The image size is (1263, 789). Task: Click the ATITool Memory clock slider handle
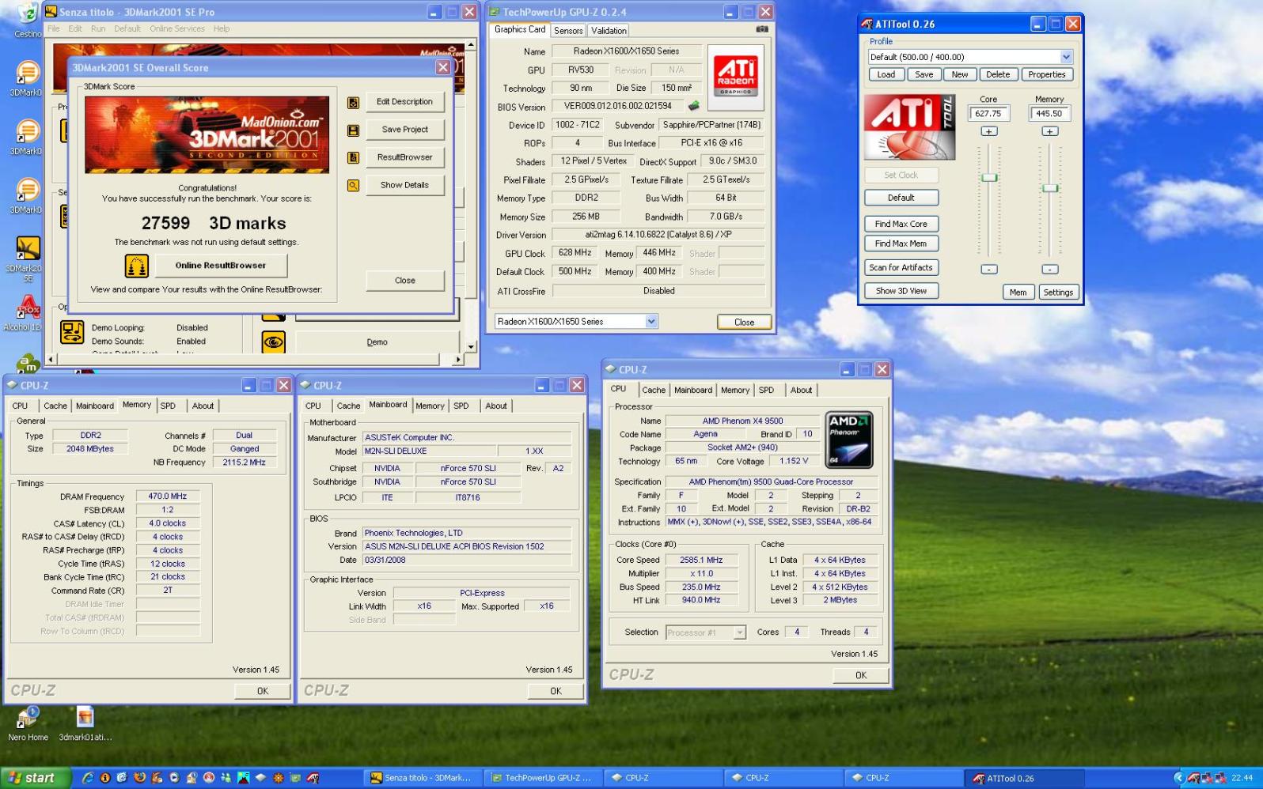point(1049,188)
